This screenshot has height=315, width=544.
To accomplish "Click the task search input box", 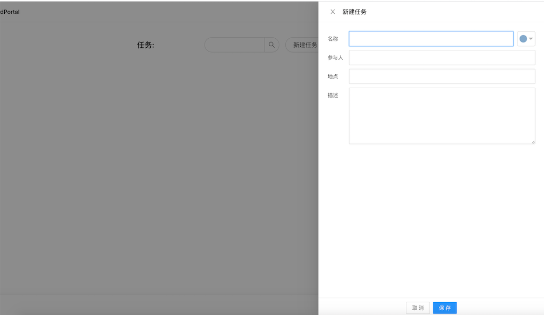I will (x=234, y=45).
